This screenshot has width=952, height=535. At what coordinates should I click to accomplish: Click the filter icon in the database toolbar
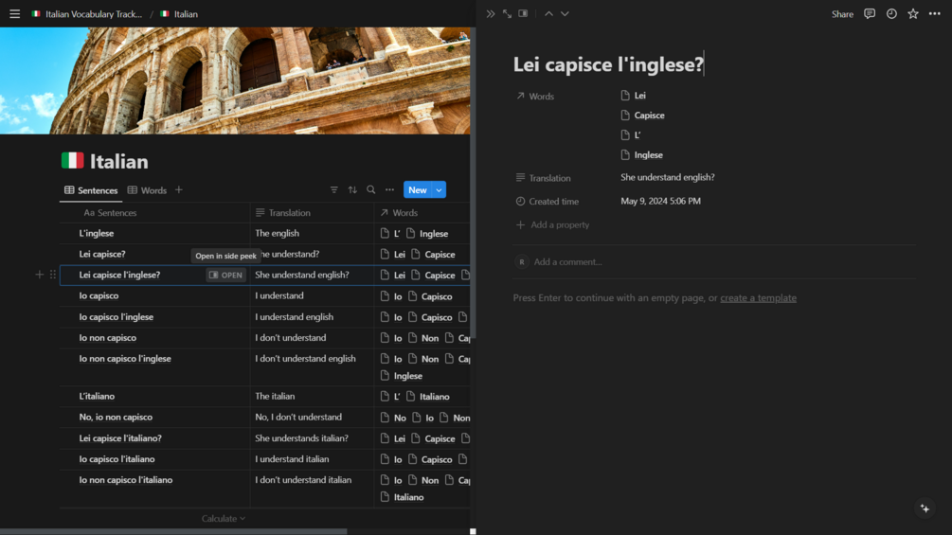click(333, 190)
